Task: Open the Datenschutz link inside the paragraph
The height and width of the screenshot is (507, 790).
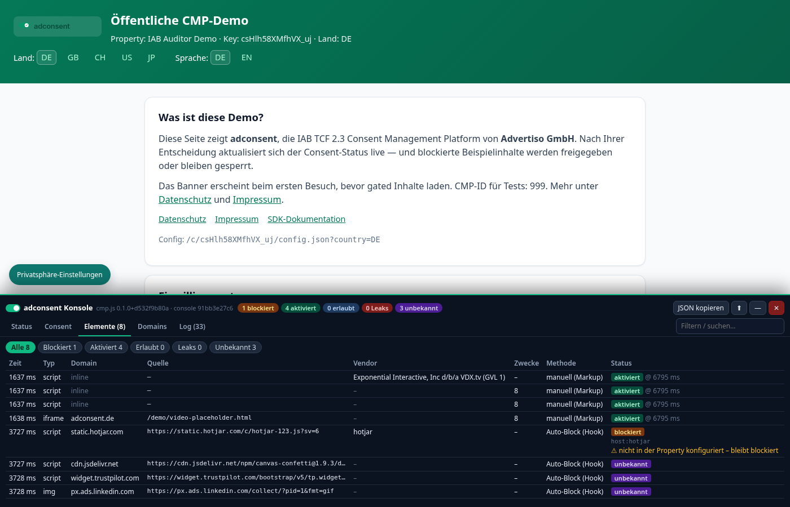Action: pos(185,199)
